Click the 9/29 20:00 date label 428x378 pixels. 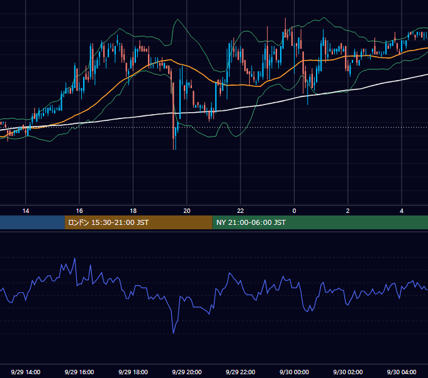pyautogui.click(x=187, y=372)
